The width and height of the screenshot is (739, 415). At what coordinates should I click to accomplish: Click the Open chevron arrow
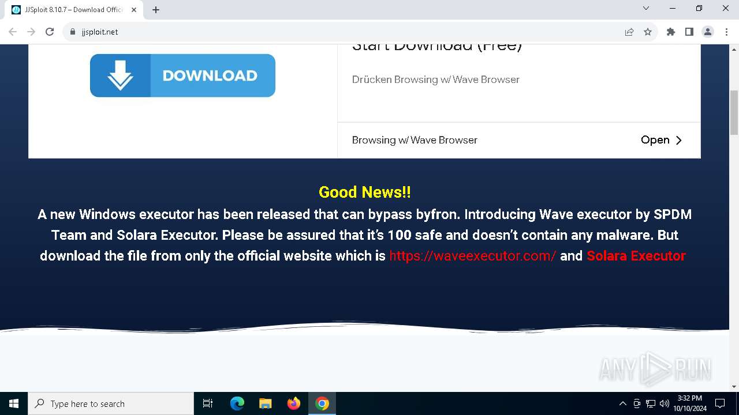[679, 140]
